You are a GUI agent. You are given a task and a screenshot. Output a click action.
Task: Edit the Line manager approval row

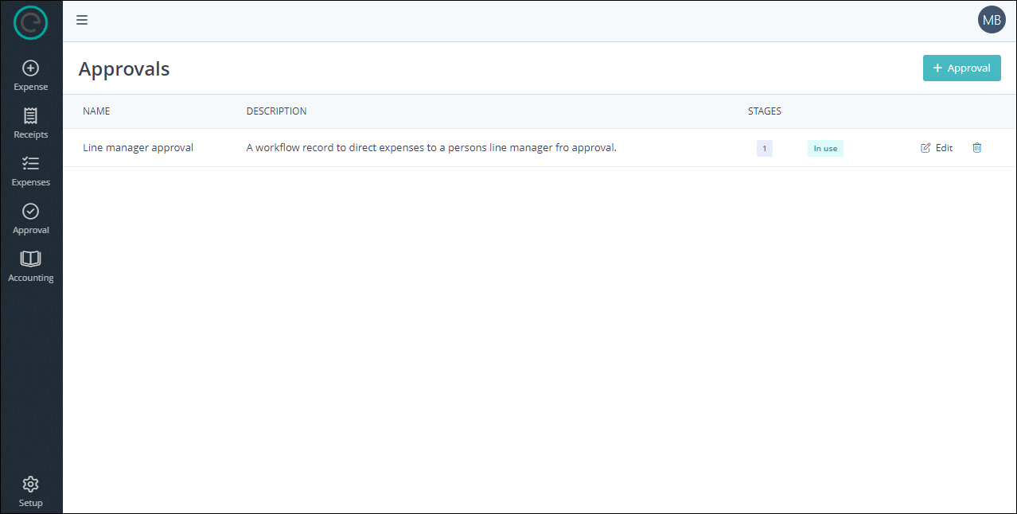pos(937,147)
